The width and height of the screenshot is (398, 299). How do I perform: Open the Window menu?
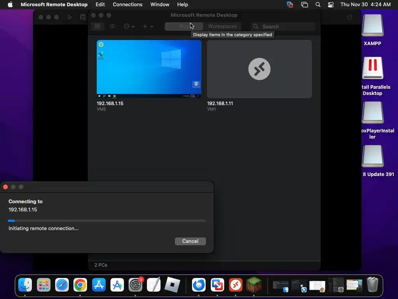tap(160, 4)
